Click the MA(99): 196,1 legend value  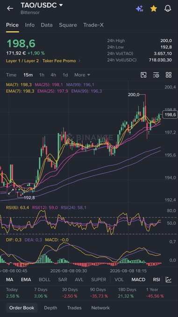[x=80, y=85]
